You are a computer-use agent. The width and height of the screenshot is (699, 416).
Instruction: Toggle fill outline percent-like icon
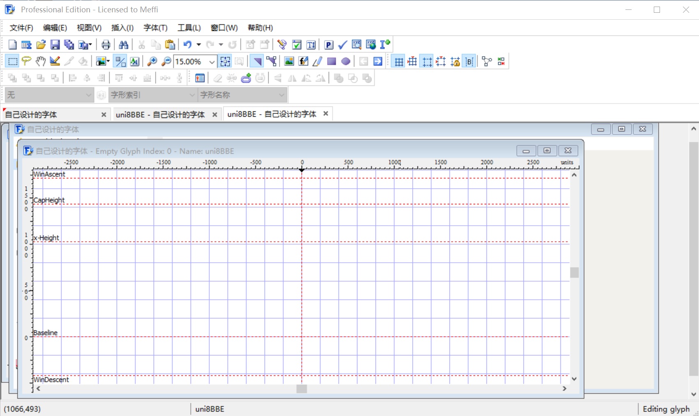tap(120, 61)
